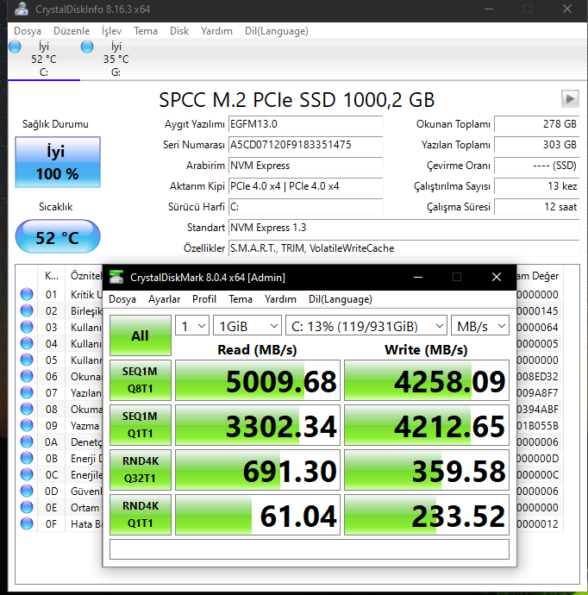588x595 pixels.
Task: Click the next disk arrow button
Action: tap(570, 99)
